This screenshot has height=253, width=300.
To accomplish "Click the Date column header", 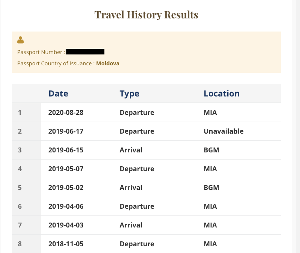I will click(58, 93).
